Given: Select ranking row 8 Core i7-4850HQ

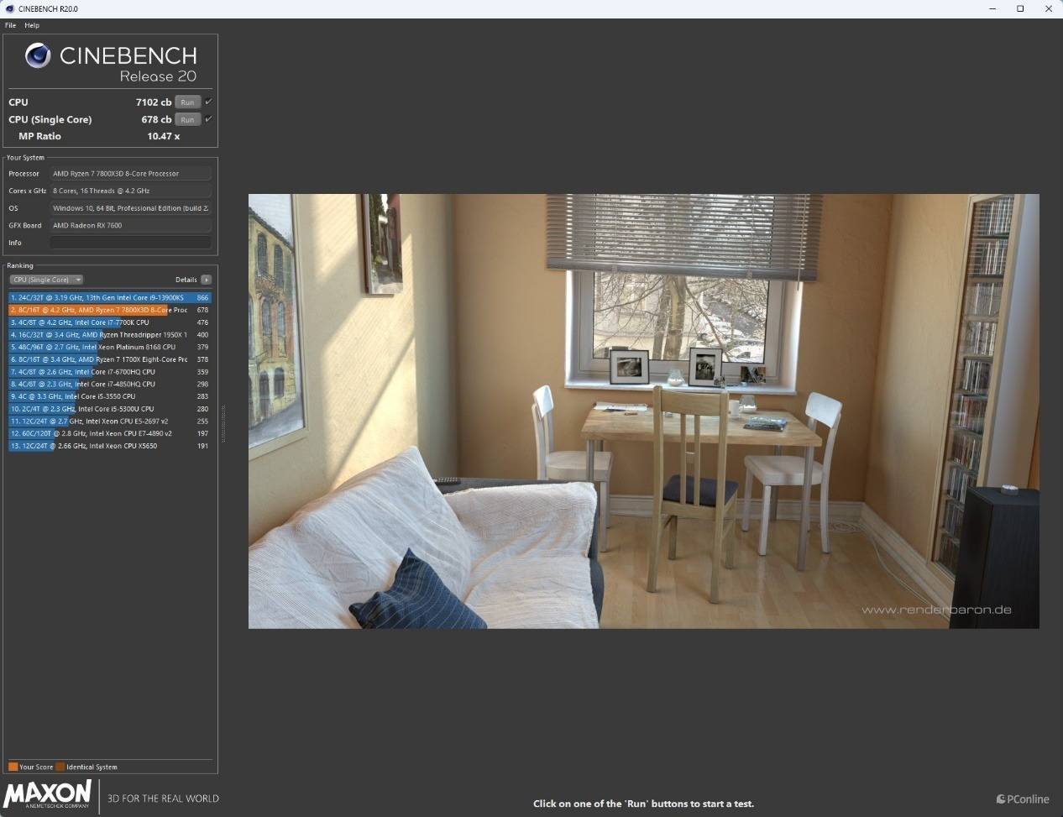Looking at the screenshot, I should (110, 384).
